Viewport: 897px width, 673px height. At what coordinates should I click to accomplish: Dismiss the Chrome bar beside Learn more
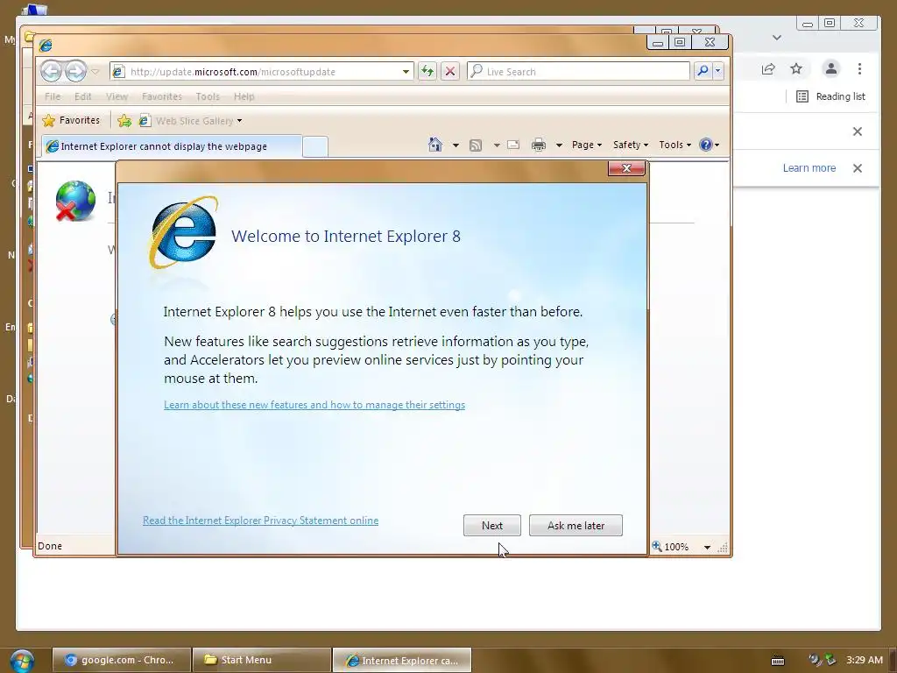857,168
